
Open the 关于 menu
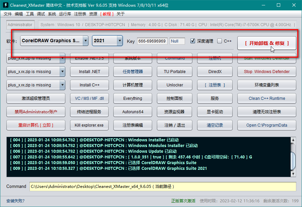121,14
